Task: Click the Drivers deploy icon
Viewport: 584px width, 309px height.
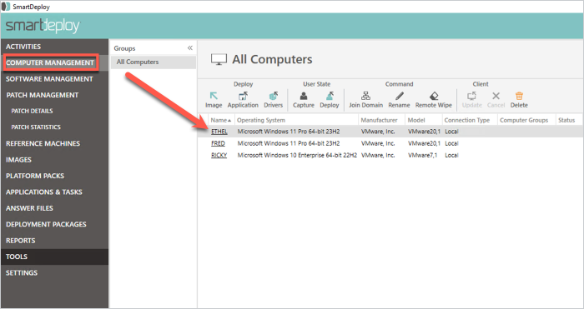Action: [274, 97]
